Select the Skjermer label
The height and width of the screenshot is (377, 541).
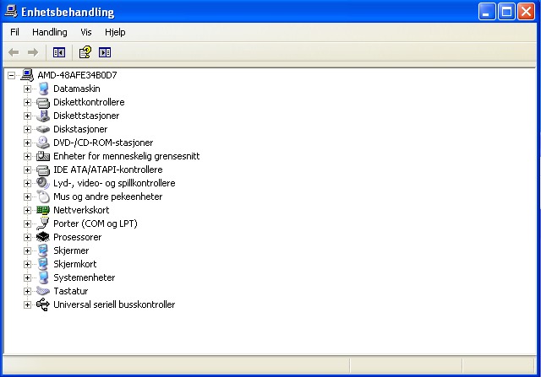[71, 250]
